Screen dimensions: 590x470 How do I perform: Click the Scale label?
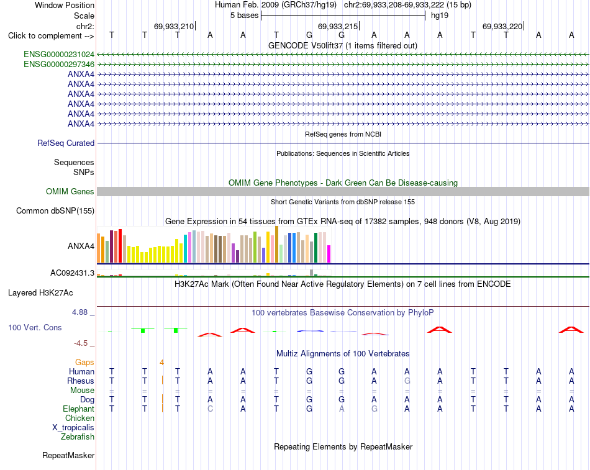coord(84,16)
